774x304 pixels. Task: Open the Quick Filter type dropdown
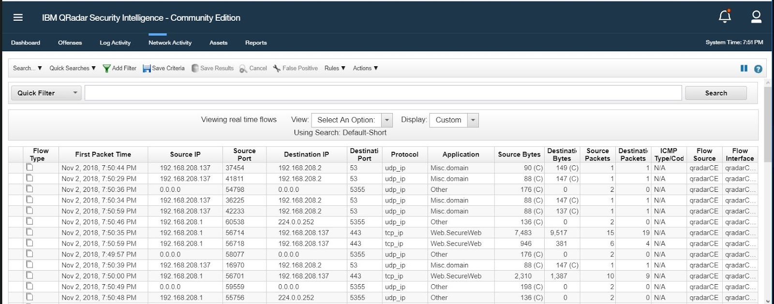pos(46,93)
